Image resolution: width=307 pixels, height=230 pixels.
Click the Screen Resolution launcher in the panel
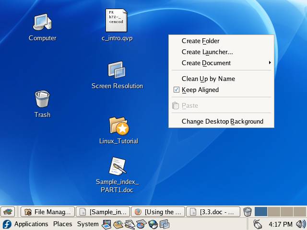[x=165, y=224]
